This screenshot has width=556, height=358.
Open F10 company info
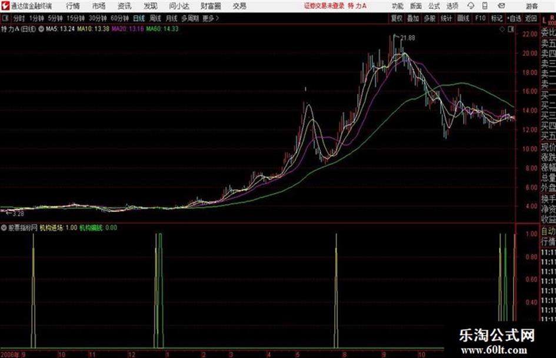(x=480, y=18)
